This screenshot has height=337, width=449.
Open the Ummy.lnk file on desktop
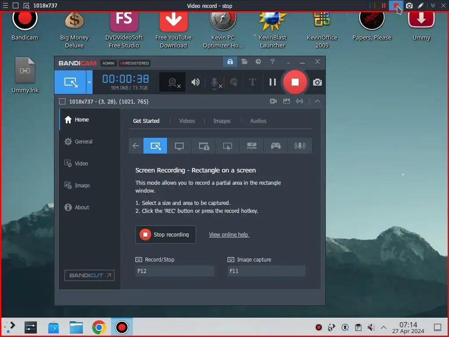pyautogui.click(x=25, y=75)
